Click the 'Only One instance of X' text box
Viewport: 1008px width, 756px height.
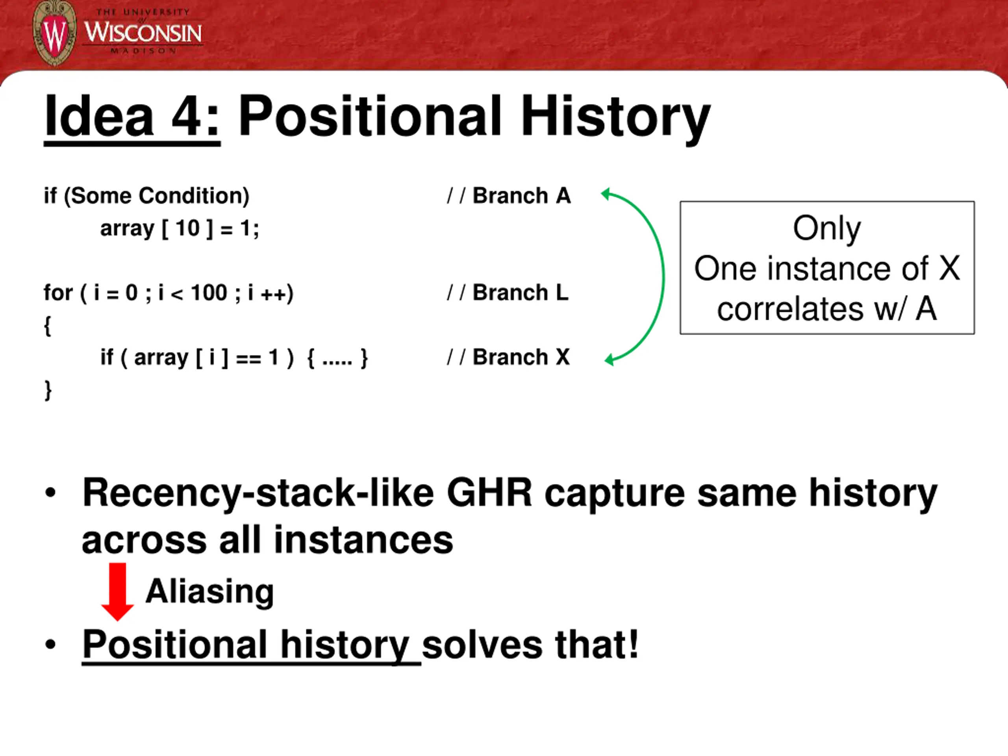coord(826,268)
